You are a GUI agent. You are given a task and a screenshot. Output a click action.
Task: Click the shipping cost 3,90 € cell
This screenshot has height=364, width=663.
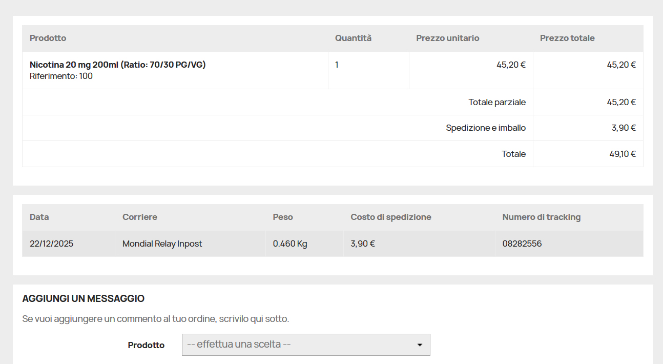pos(362,244)
